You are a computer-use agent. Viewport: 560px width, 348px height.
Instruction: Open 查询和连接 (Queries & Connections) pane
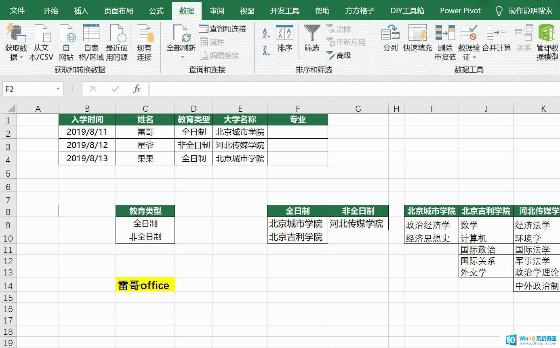pyautogui.click(x=222, y=29)
